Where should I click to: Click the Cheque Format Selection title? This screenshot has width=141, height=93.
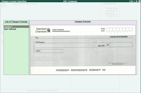click(x=14, y=1)
